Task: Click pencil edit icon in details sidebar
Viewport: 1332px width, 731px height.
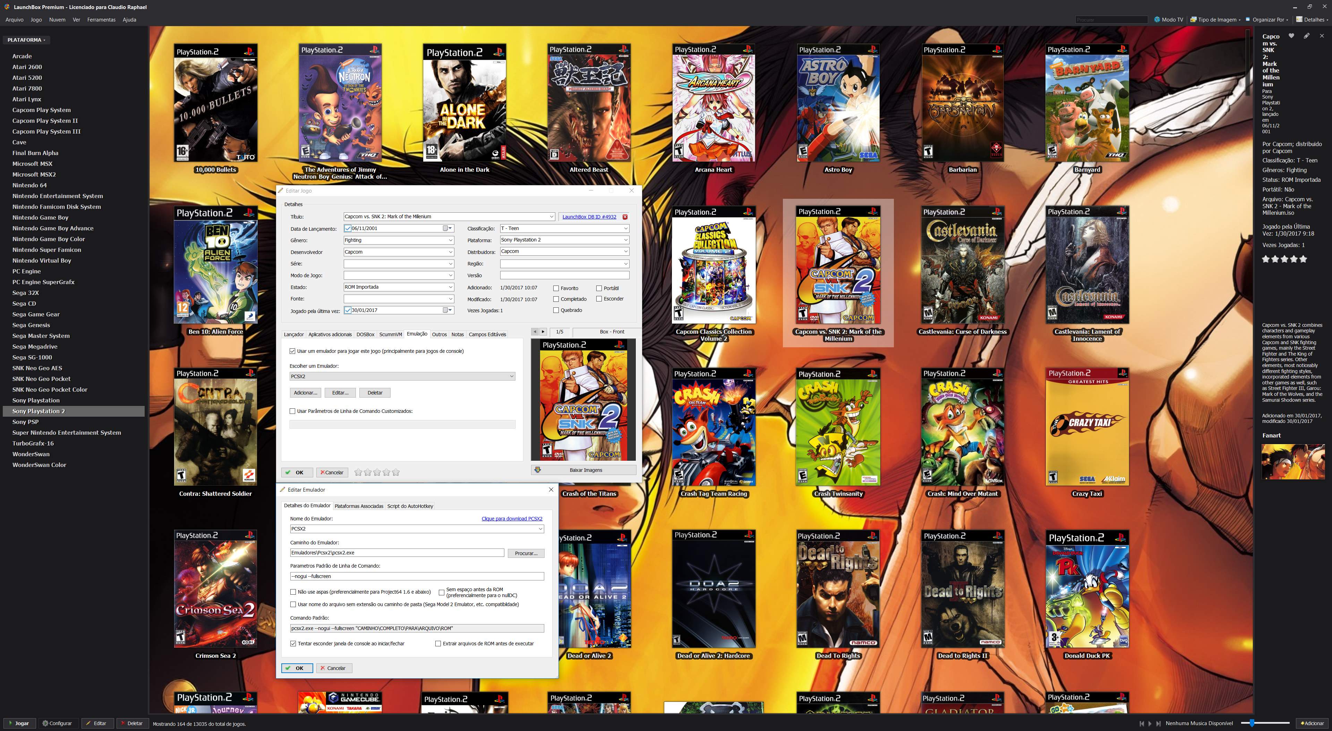Action: (x=1306, y=36)
